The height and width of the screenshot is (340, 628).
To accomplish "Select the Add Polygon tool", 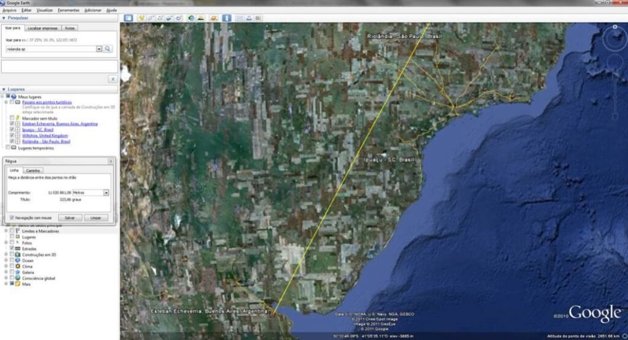I will coord(151,18).
